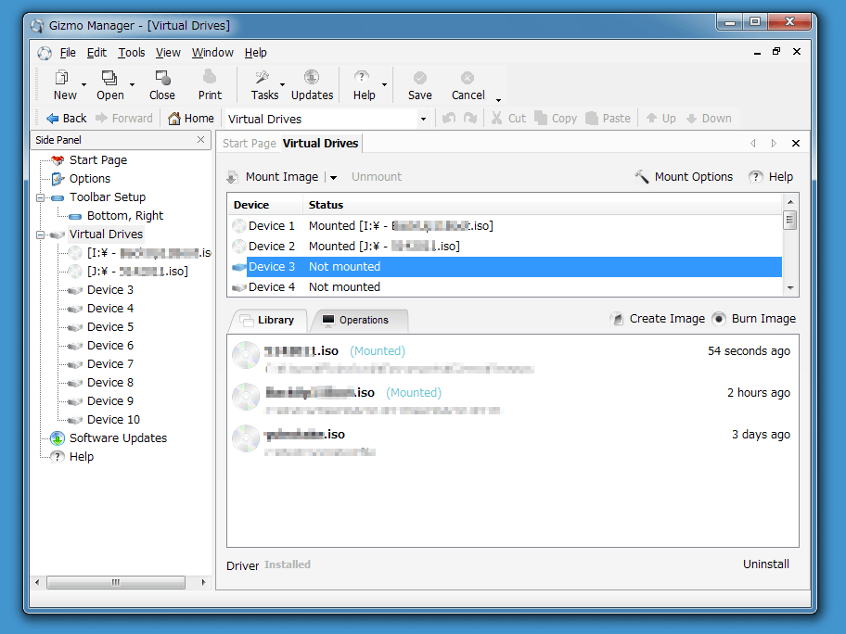
Task: Click the Close document toolbar icon
Action: click(x=162, y=78)
